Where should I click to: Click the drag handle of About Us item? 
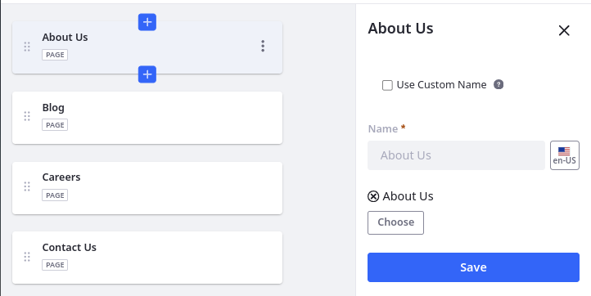27,47
